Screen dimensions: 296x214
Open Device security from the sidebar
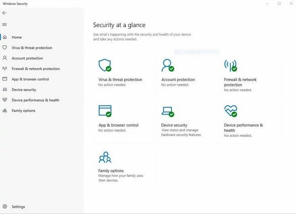tap(24, 90)
